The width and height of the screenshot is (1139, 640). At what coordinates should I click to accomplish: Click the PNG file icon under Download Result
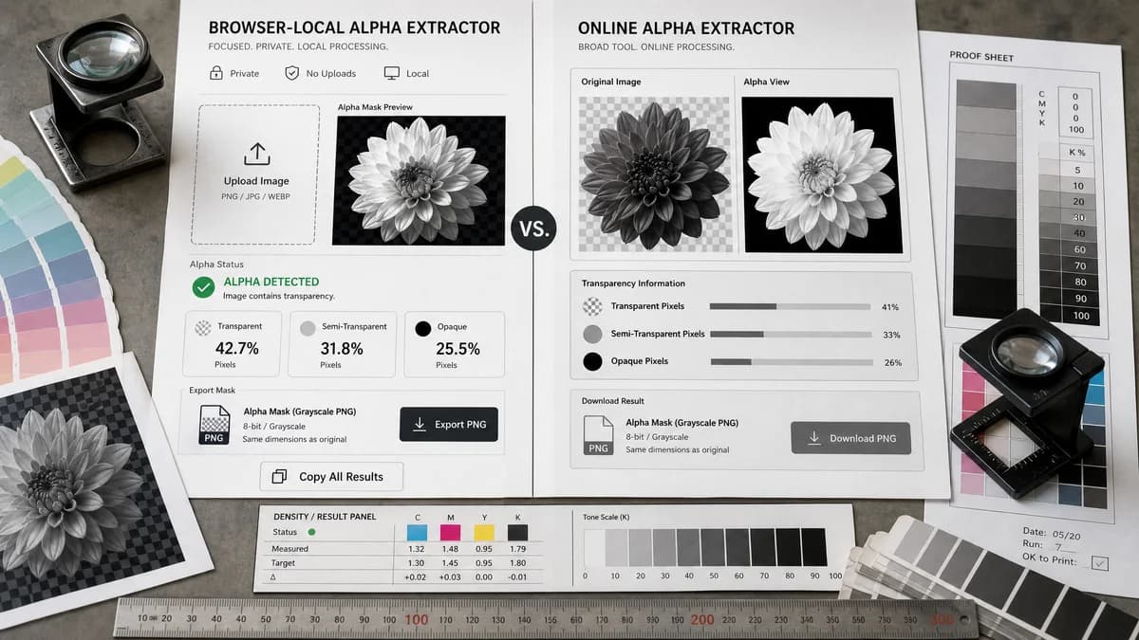coord(598,435)
